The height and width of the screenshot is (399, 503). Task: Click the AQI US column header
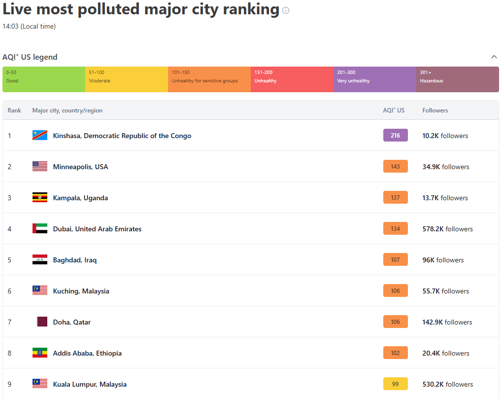394,110
